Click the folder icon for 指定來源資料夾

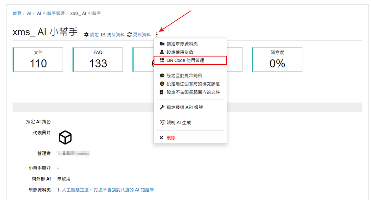pyautogui.click(x=162, y=44)
